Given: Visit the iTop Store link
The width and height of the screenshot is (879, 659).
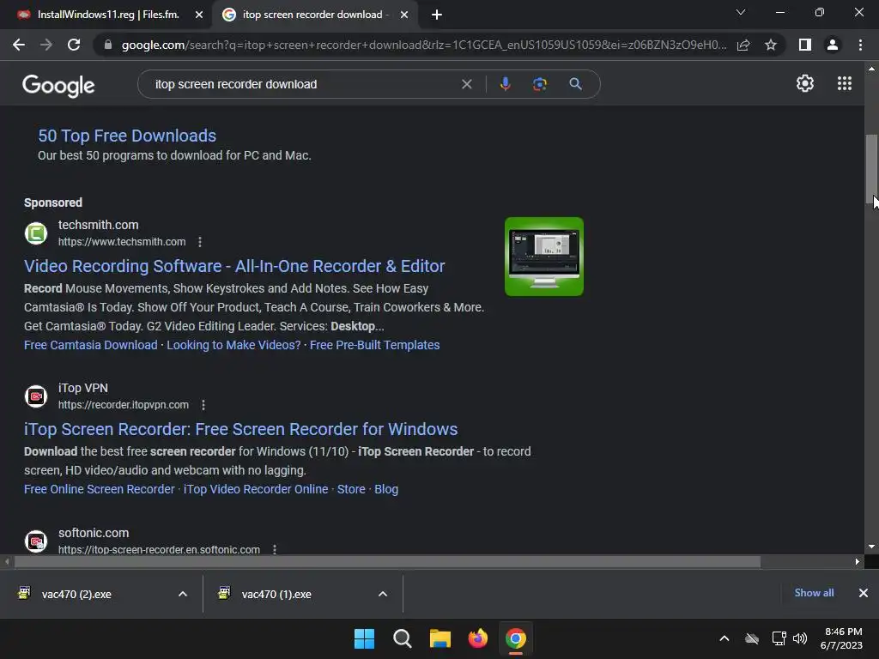Looking at the screenshot, I should (351, 489).
